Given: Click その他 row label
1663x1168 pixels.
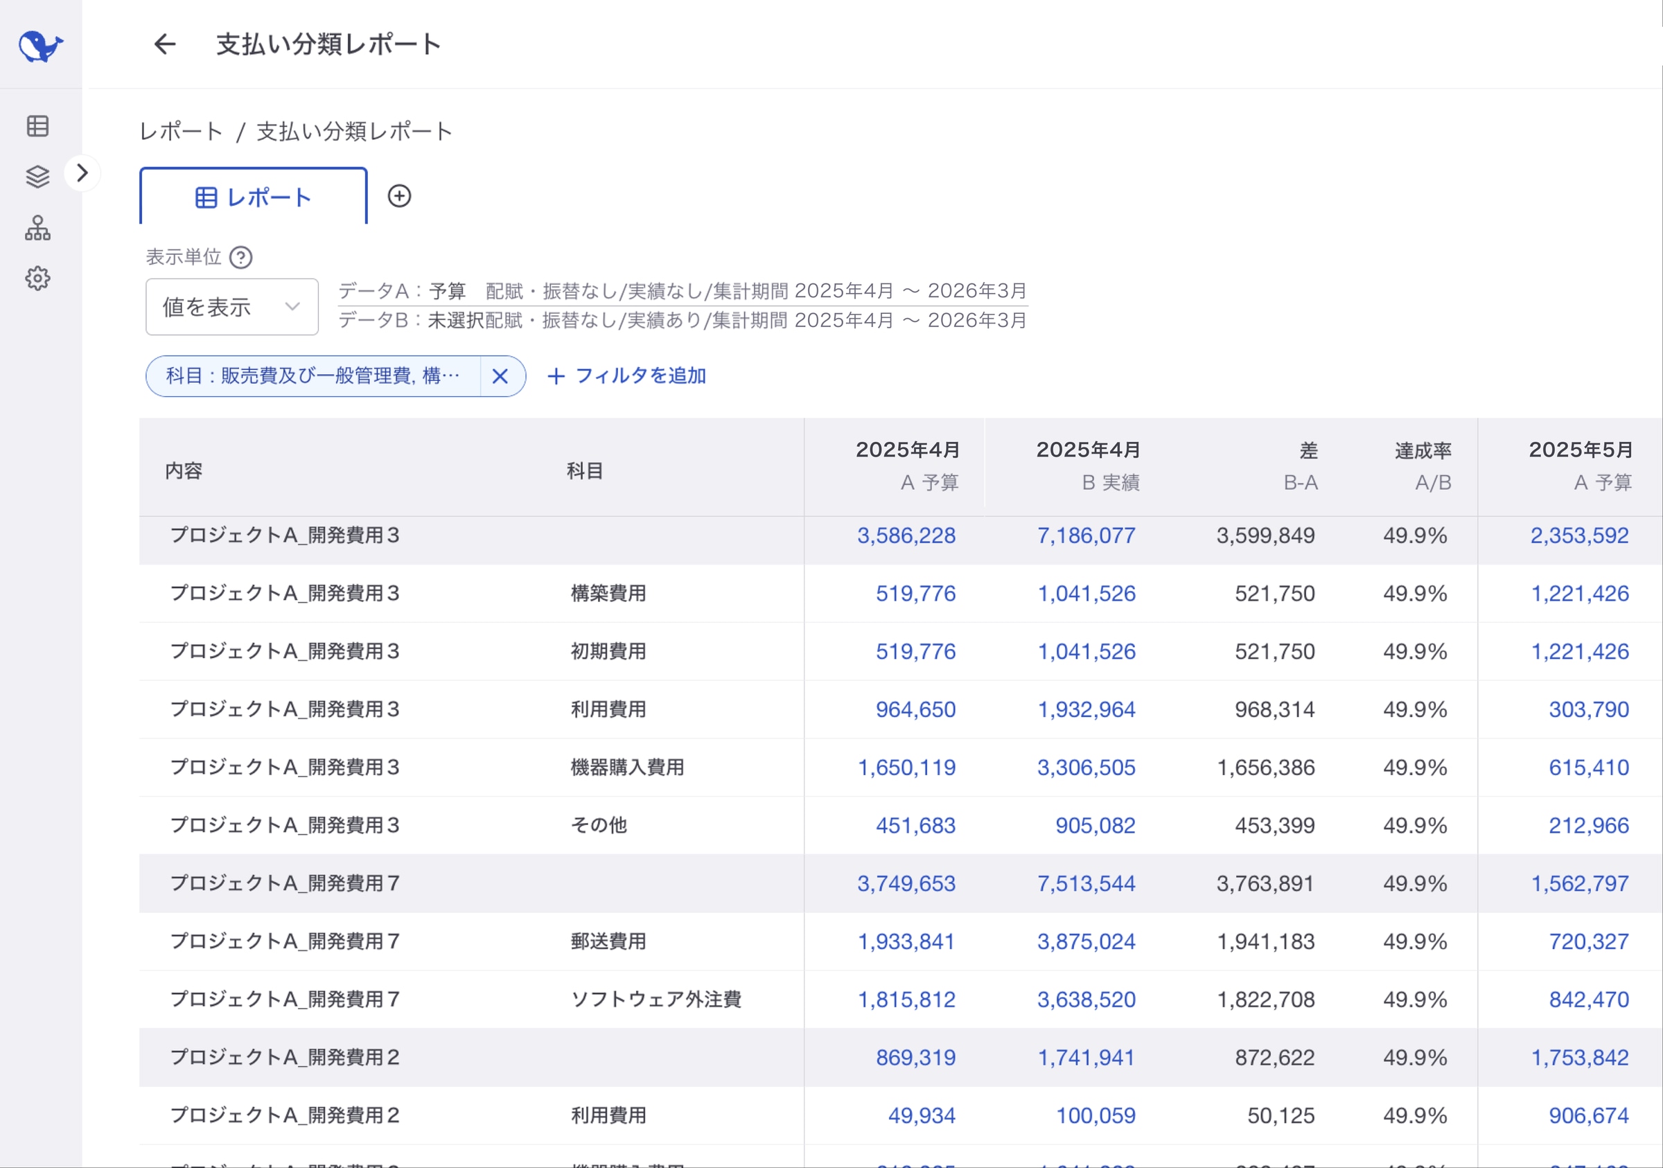Looking at the screenshot, I should point(599,825).
